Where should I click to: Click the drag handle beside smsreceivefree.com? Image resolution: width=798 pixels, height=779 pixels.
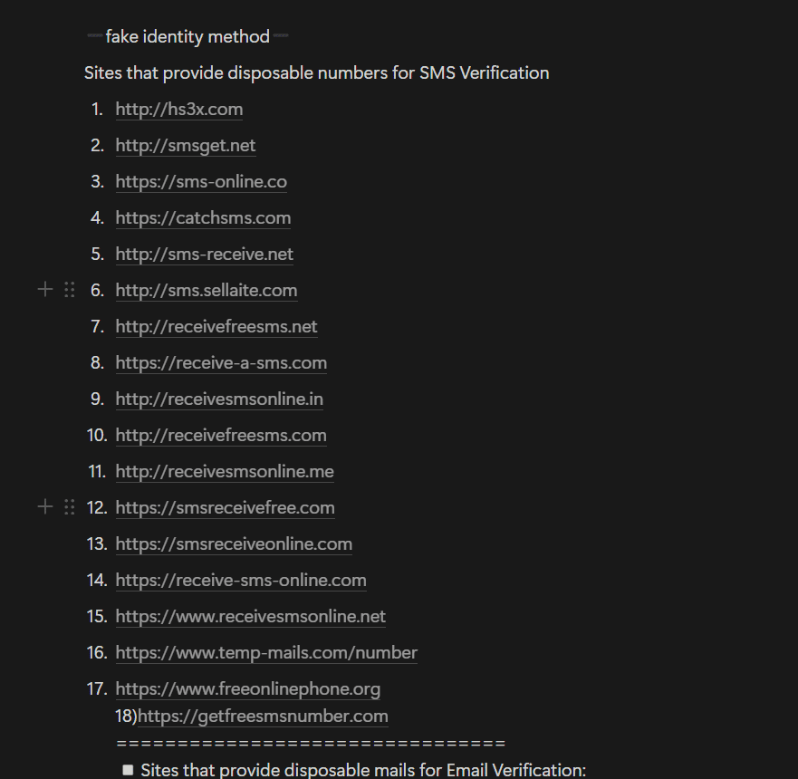point(70,507)
